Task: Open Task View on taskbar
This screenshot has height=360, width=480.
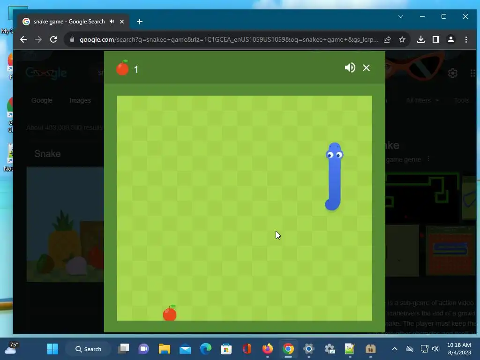Action: 123,349
